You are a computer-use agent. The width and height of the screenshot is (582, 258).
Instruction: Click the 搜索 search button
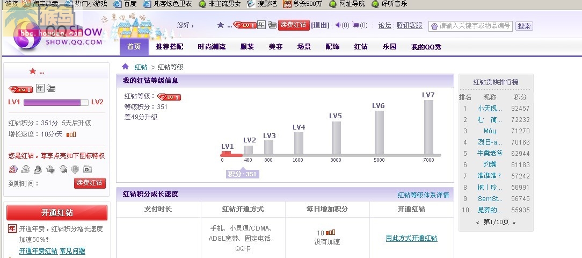coord(524,26)
